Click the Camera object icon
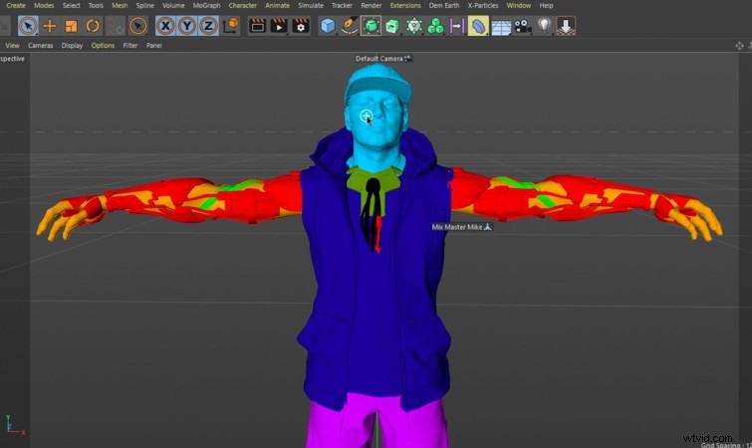The height and width of the screenshot is (448, 752). [523, 26]
